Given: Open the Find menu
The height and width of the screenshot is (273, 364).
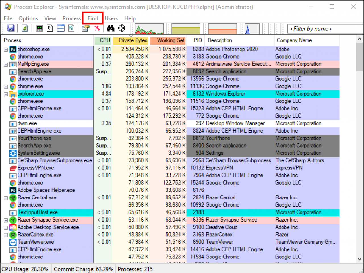Looking at the screenshot, I should (x=93, y=18).
